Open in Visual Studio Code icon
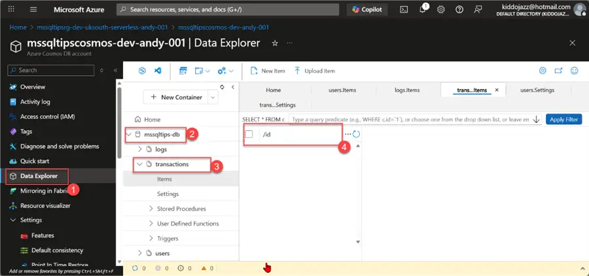Screen dimensions: 589x276 click(158, 71)
